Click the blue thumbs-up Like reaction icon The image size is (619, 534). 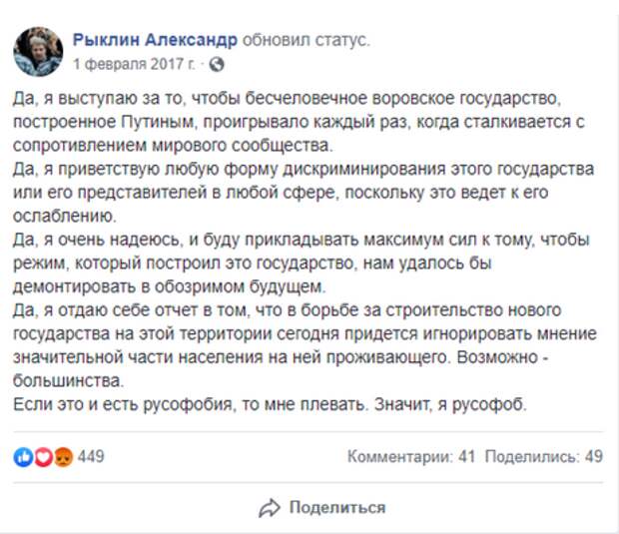coord(23,457)
